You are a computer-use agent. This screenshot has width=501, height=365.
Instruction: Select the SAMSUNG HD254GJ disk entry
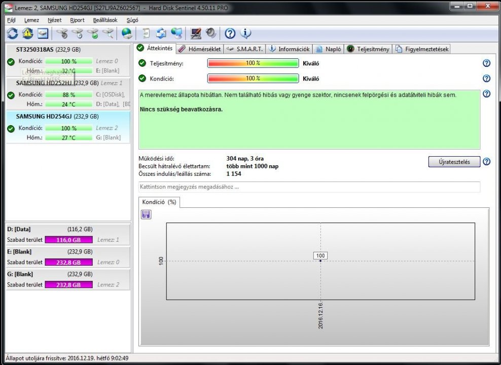tap(68, 127)
